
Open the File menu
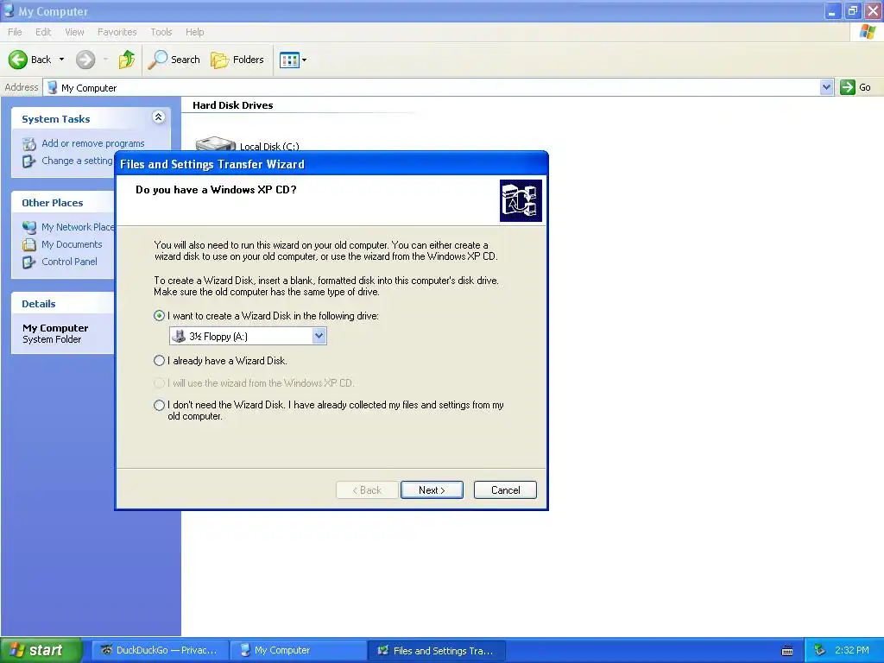point(15,32)
